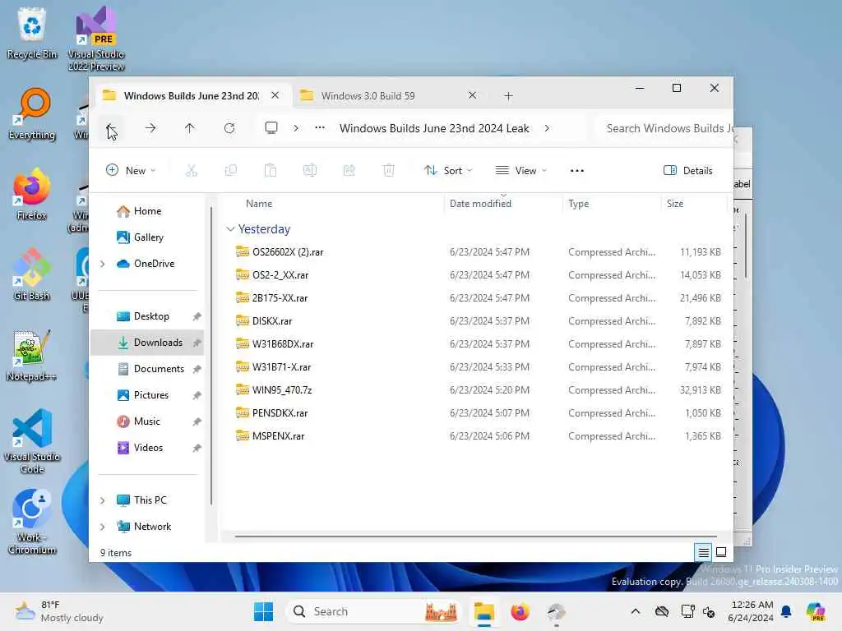The width and height of the screenshot is (842, 631).
Task: Click the clock showing 12:26 AM
Action: pos(751,611)
